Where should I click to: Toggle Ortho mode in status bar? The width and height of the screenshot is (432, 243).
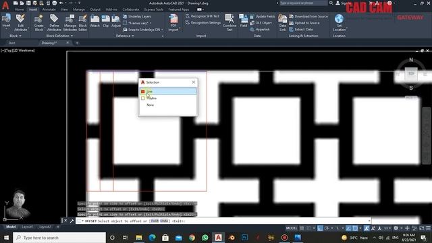point(320,228)
